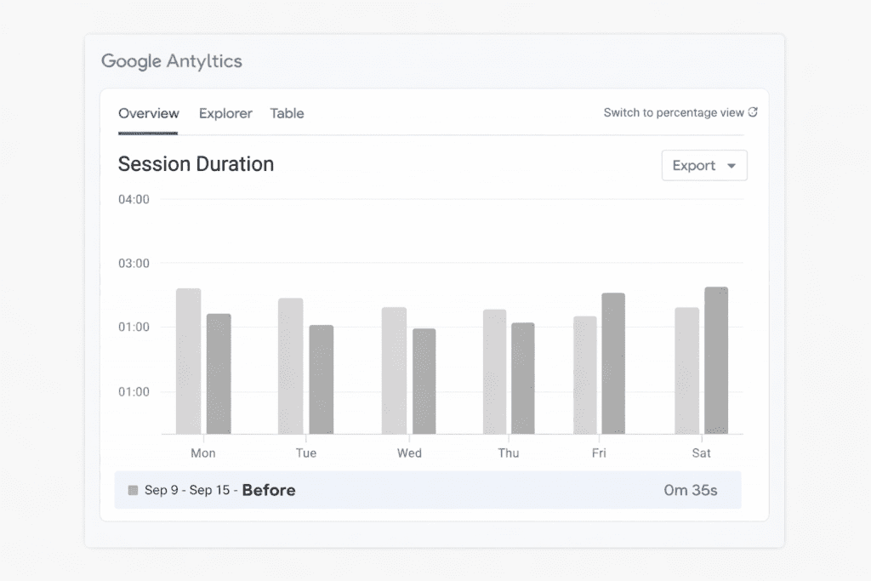Select Thursday's dark gray bar
The image size is (871, 581).
click(x=522, y=379)
